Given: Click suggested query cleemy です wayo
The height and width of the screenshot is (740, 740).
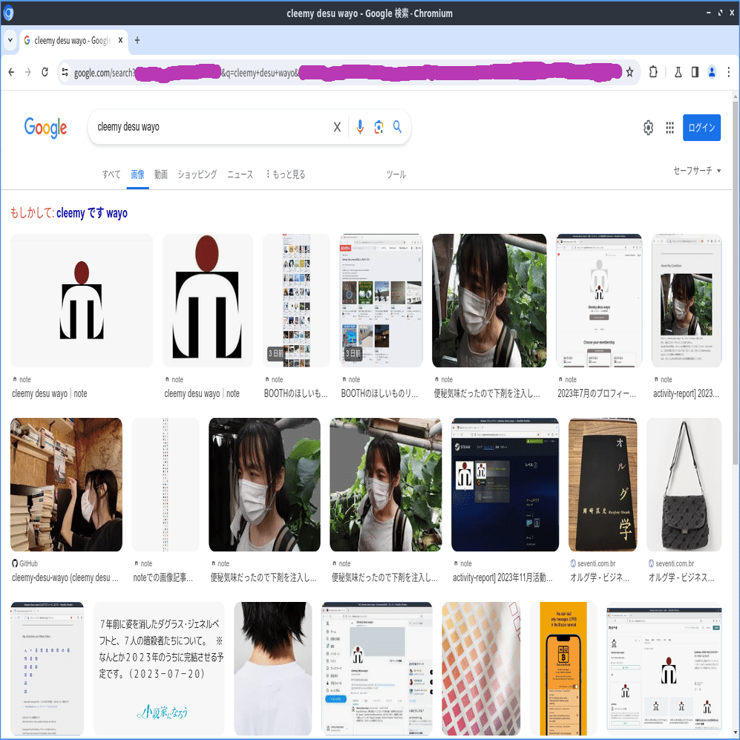Looking at the screenshot, I should (92, 213).
